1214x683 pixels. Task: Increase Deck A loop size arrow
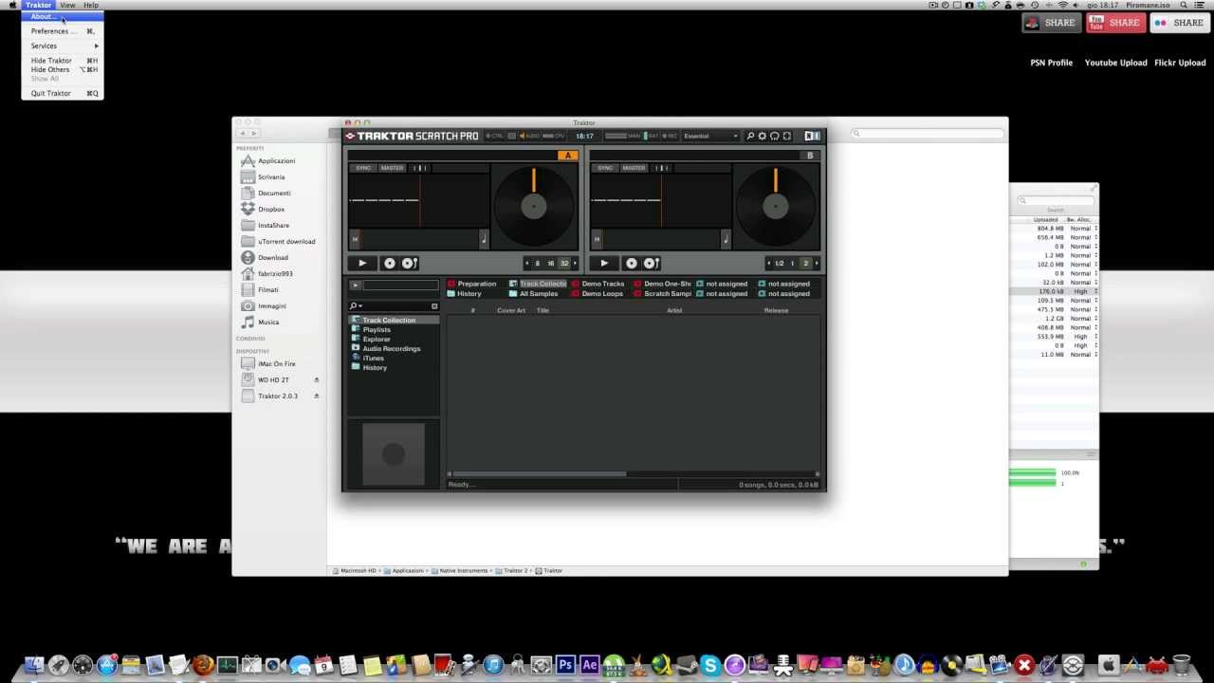[575, 264]
